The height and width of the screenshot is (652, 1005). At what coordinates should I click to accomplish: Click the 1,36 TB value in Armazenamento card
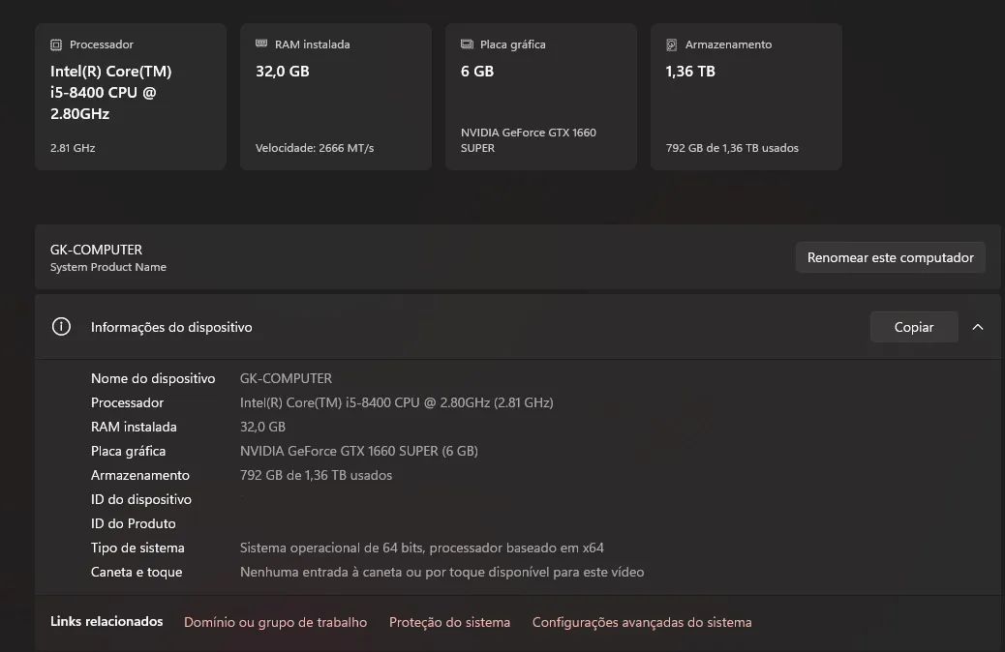690,71
